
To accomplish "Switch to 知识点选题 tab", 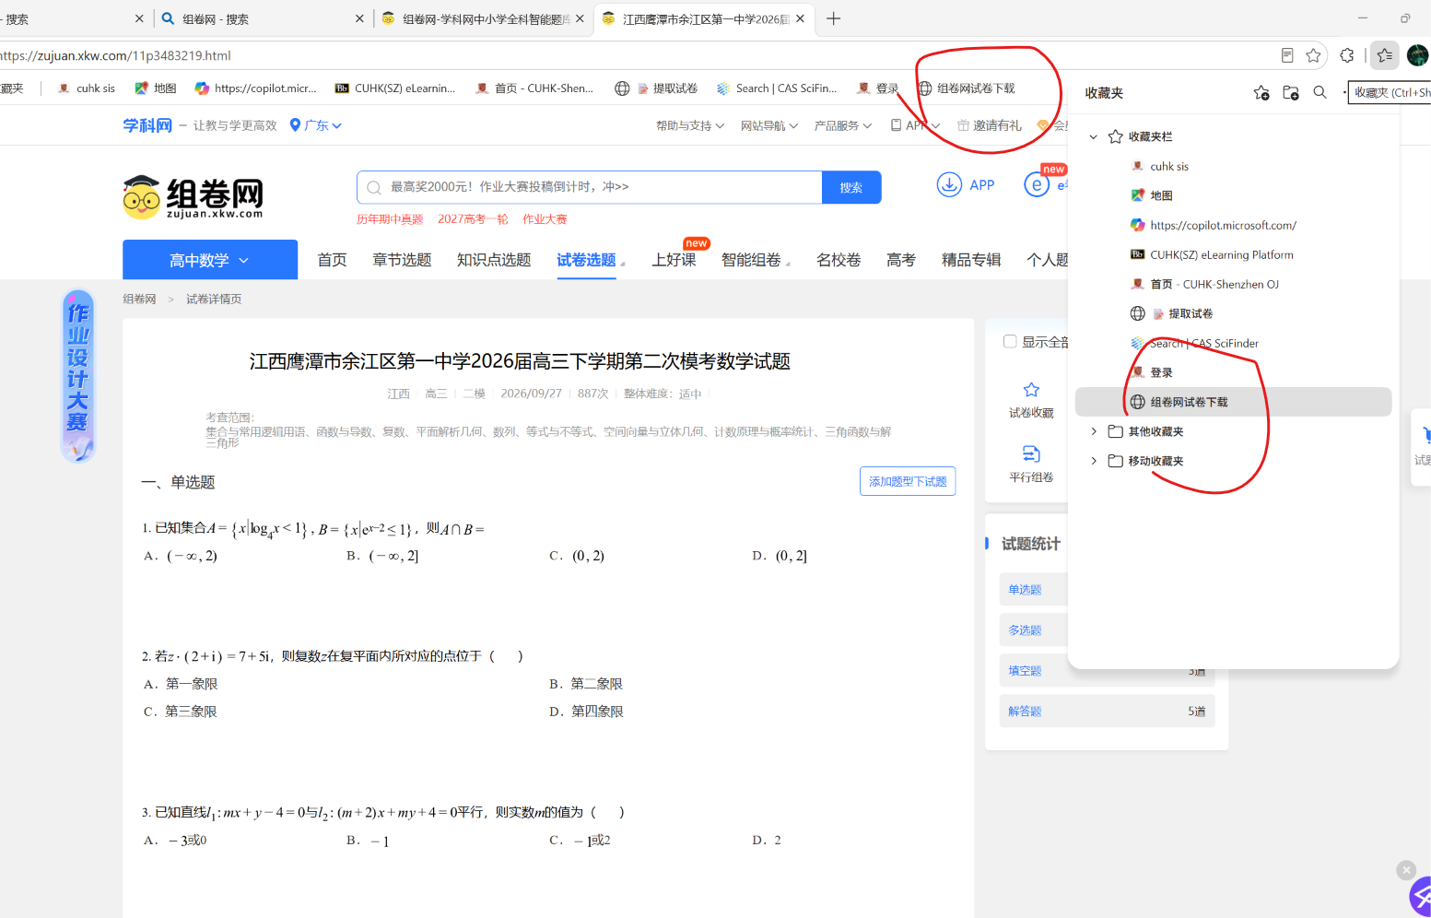I will tap(494, 260).
